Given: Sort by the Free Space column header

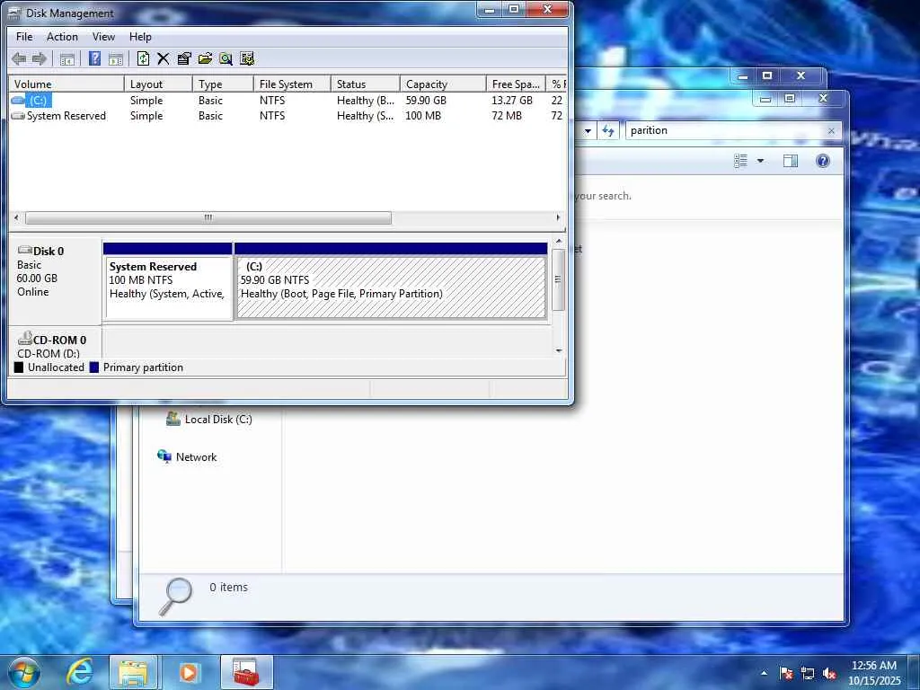Looking at the screenshot, I should pos(516,84).
